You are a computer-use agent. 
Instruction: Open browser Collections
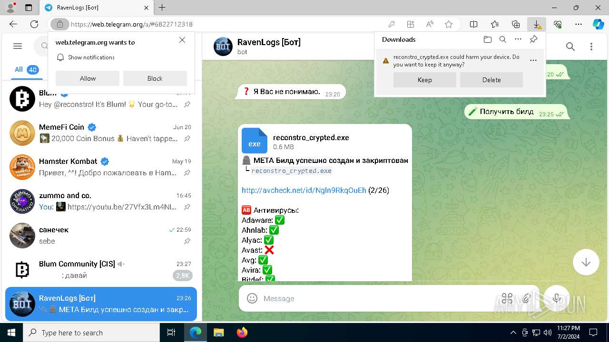click(x=516, y=24)
